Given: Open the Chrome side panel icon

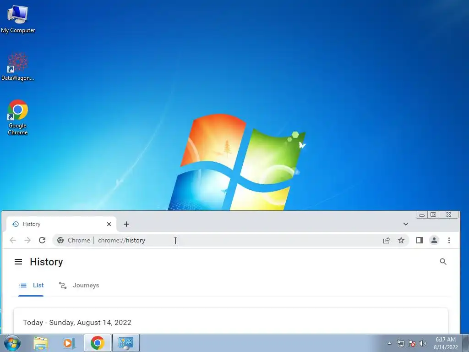Looking at the screenshot, I should click(x=420, y=240).
